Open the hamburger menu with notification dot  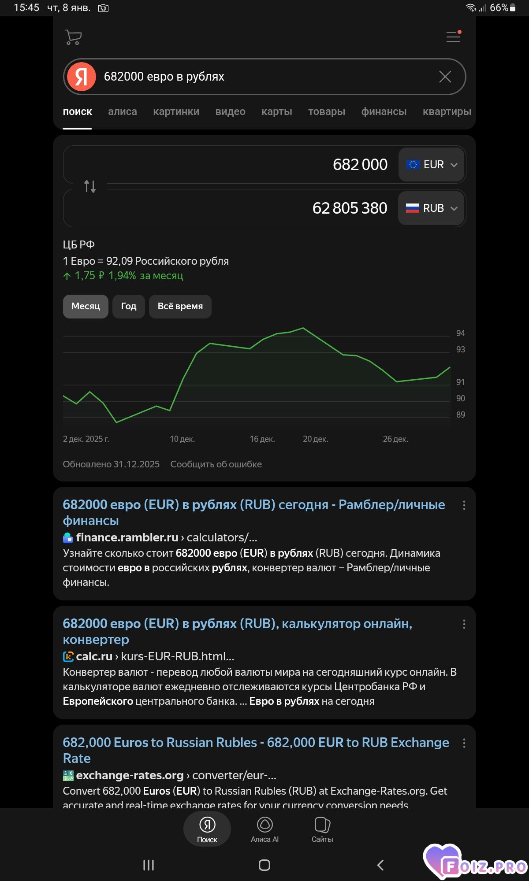[453, 37]
